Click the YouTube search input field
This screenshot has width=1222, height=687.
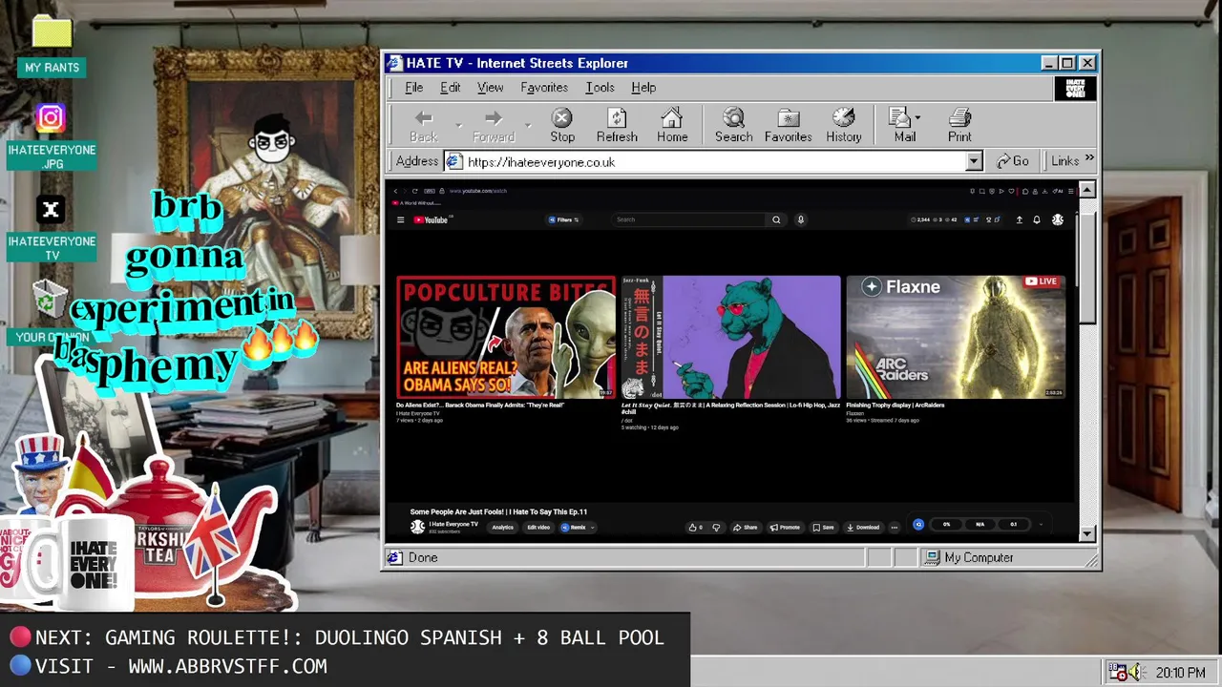689,219
